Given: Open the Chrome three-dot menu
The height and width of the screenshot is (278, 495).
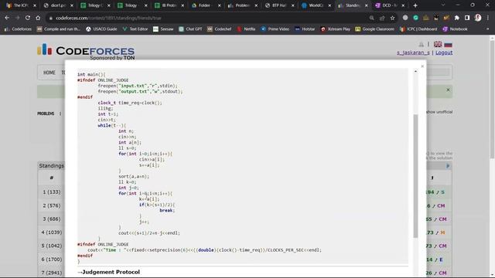Looking at the screenshot, I should [x=488, y=18].
